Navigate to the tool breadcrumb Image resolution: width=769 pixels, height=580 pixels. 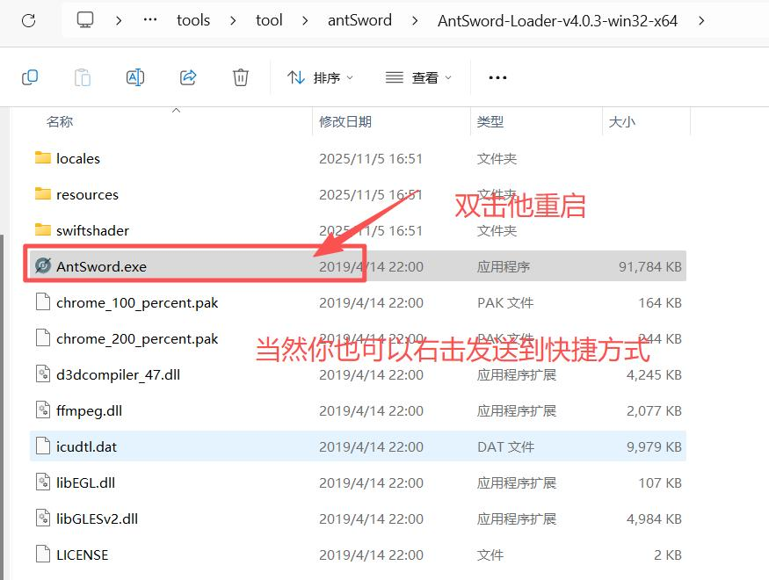pos(269,20)
